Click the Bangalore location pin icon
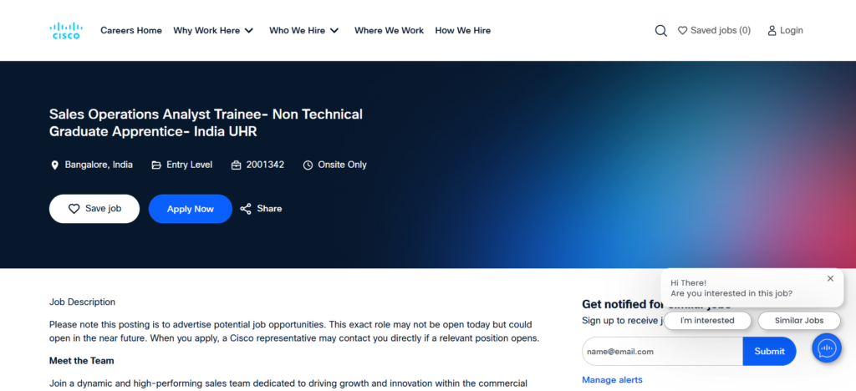 click(55, 165)
